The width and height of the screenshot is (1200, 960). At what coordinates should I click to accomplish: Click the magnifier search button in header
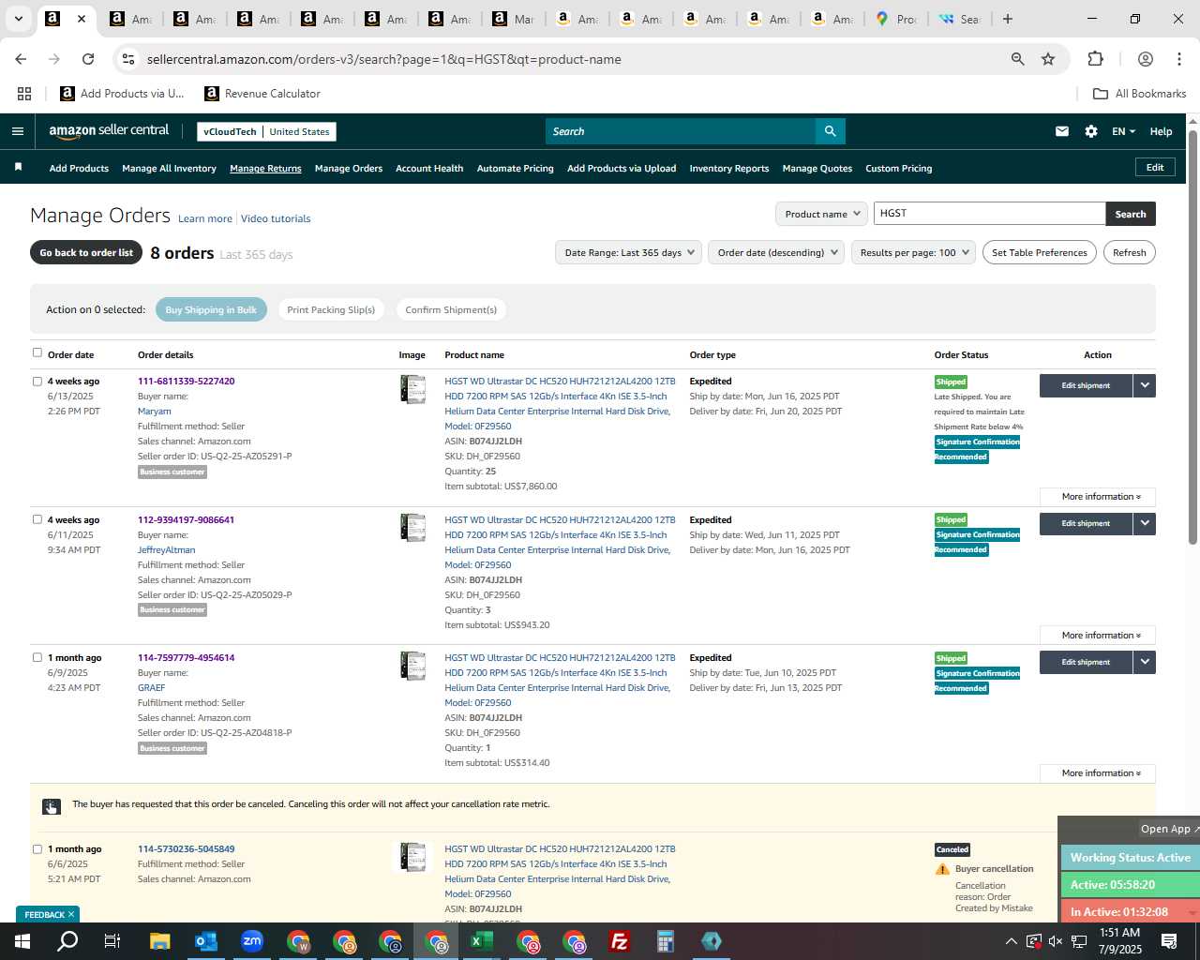point(830,131)
